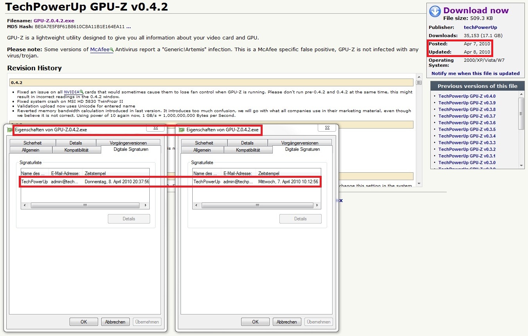Open the techPowerUp publisher link
528x336 pixels.
(480, 27)
